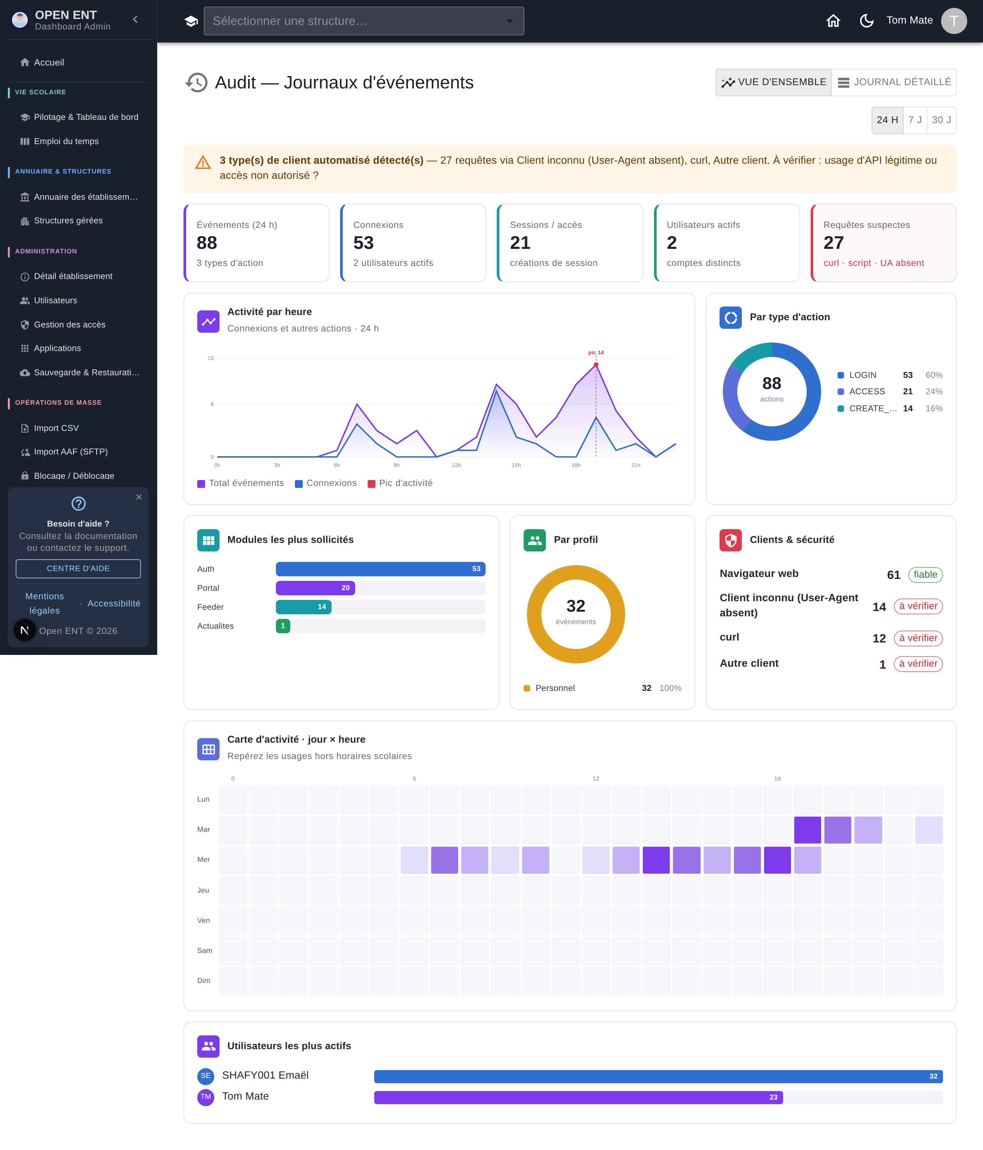Click the Par profil people icon
The width and height of the screenshot is (983, 1150).
point(535,540)
